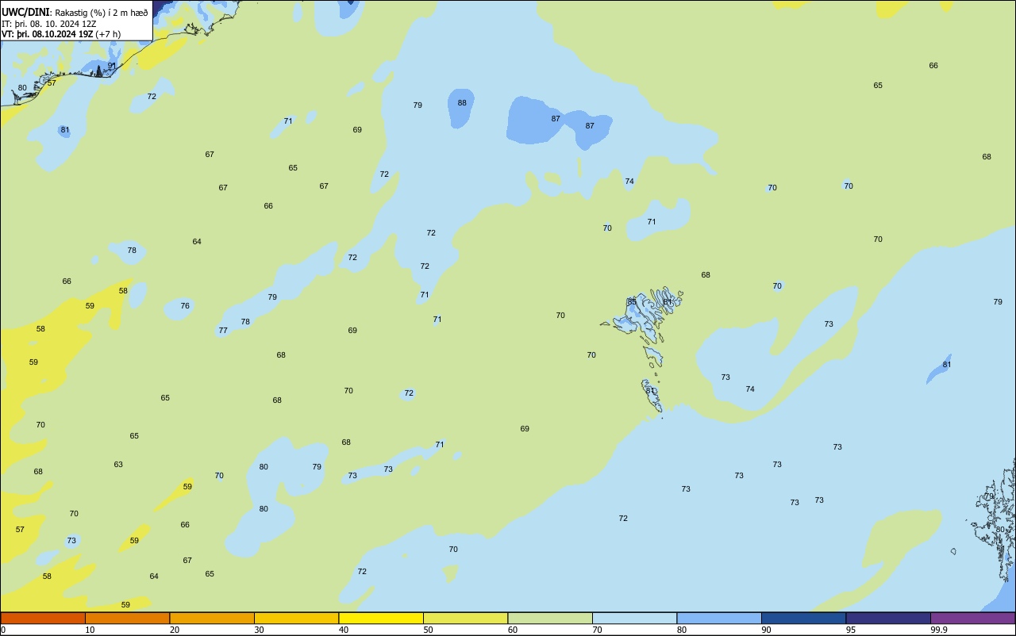Select the "IT: þri. 08. 10. 2024 12Z" line
Screen dimensions: 1016x636
pos(49,24)
